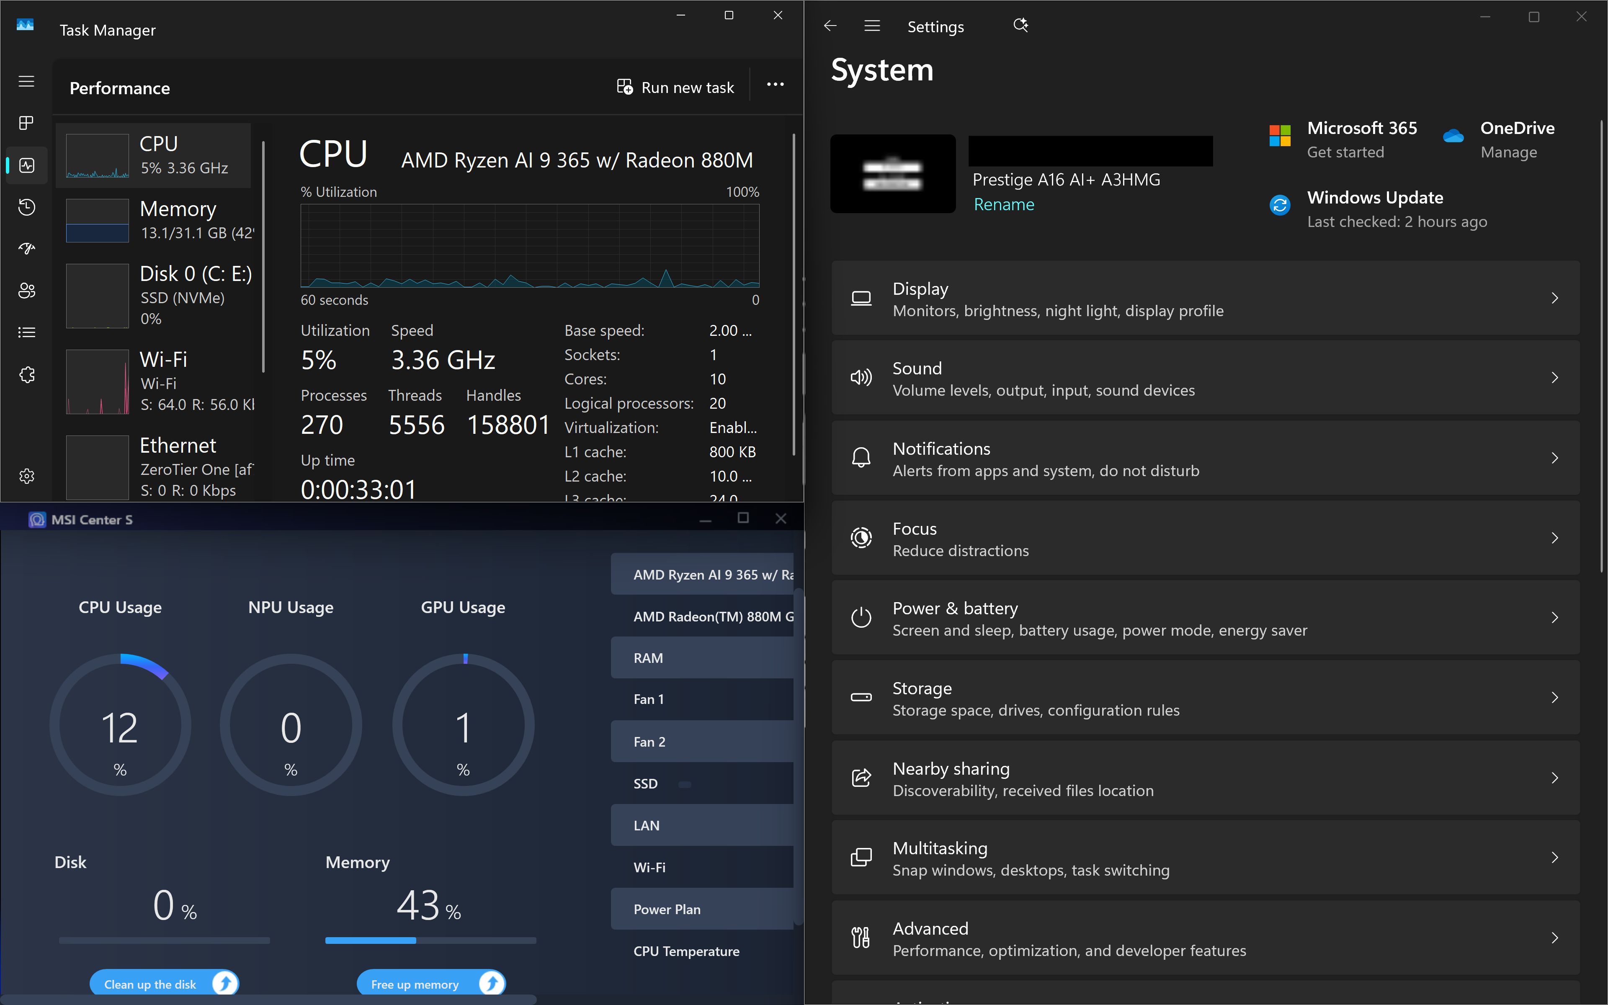The image size is (1608, 1005).
Task: Click the Settings search icon
Action: coord(1020,26)
